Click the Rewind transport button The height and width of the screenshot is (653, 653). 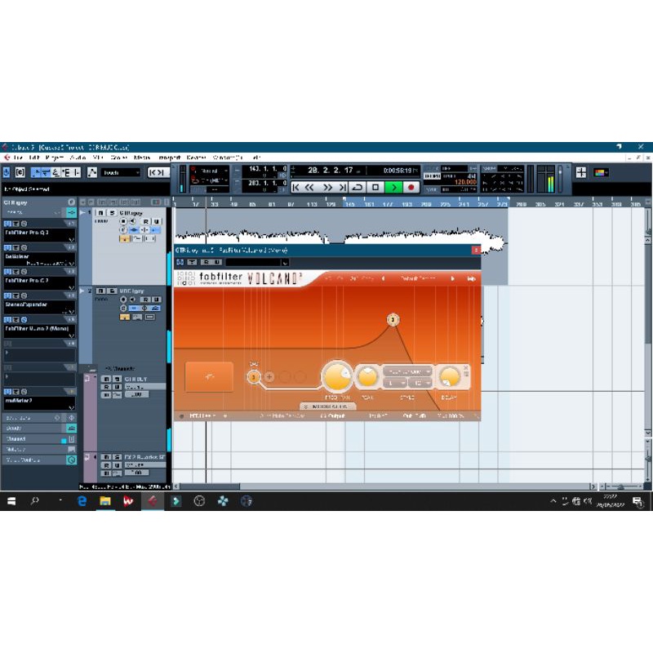(x=311, y=187)
